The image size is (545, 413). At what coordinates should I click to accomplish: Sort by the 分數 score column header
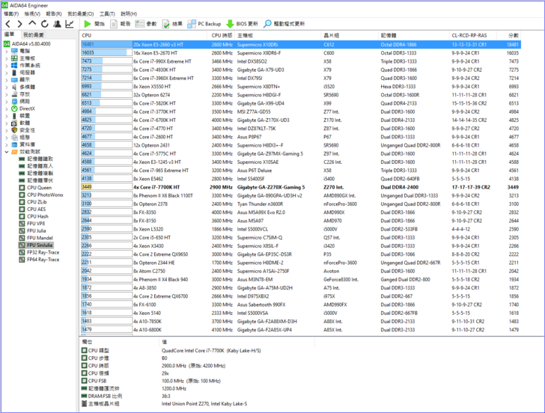pos(513,35)
